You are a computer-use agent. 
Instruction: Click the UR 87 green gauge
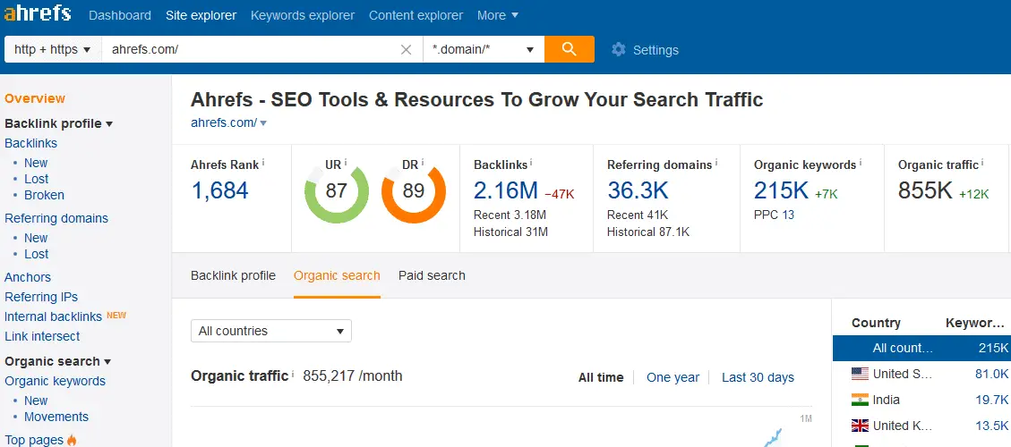tap(337, 191)
